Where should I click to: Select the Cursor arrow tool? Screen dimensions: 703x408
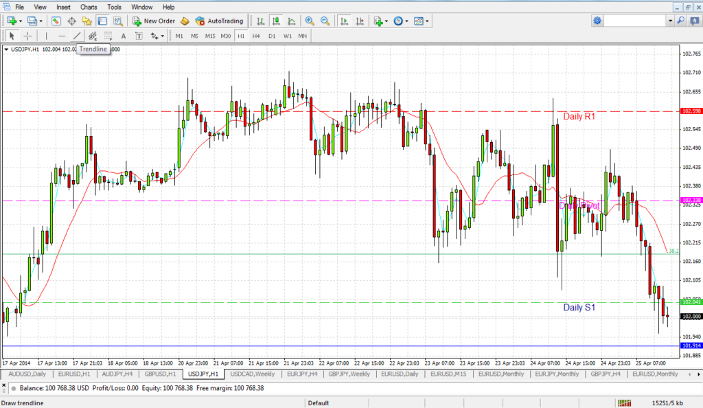[x=12, y=36]
